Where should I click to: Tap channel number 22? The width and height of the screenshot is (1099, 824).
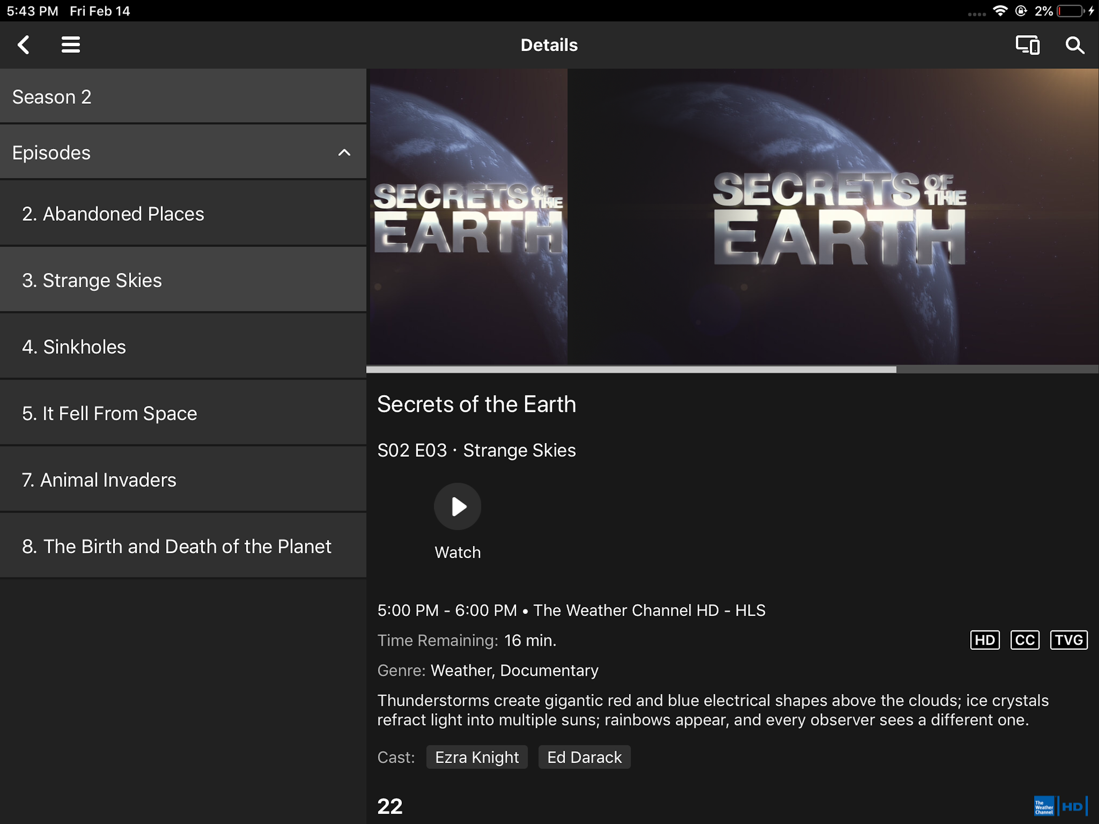[390, 806]
